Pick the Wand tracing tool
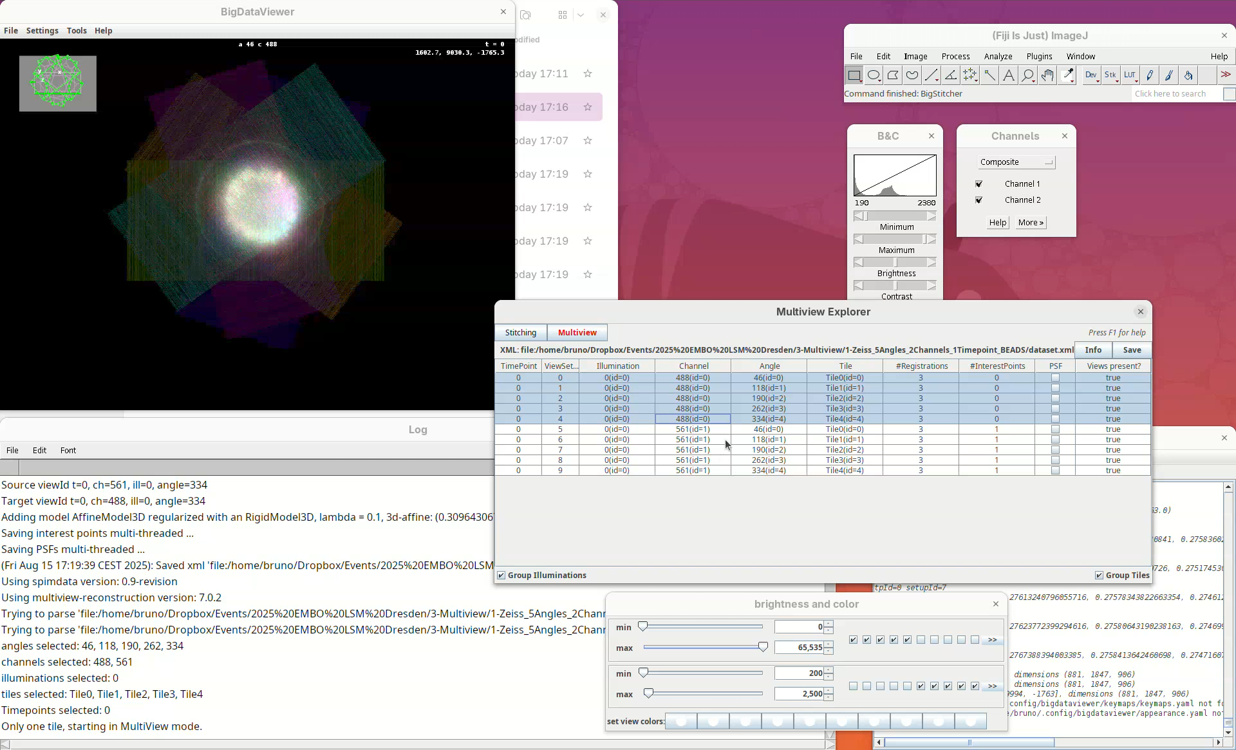The width and height of the screenshot is (1236, 750). [989, 75]
